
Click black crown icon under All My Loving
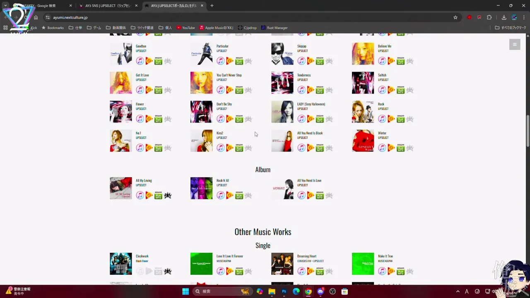coord(168,195)
